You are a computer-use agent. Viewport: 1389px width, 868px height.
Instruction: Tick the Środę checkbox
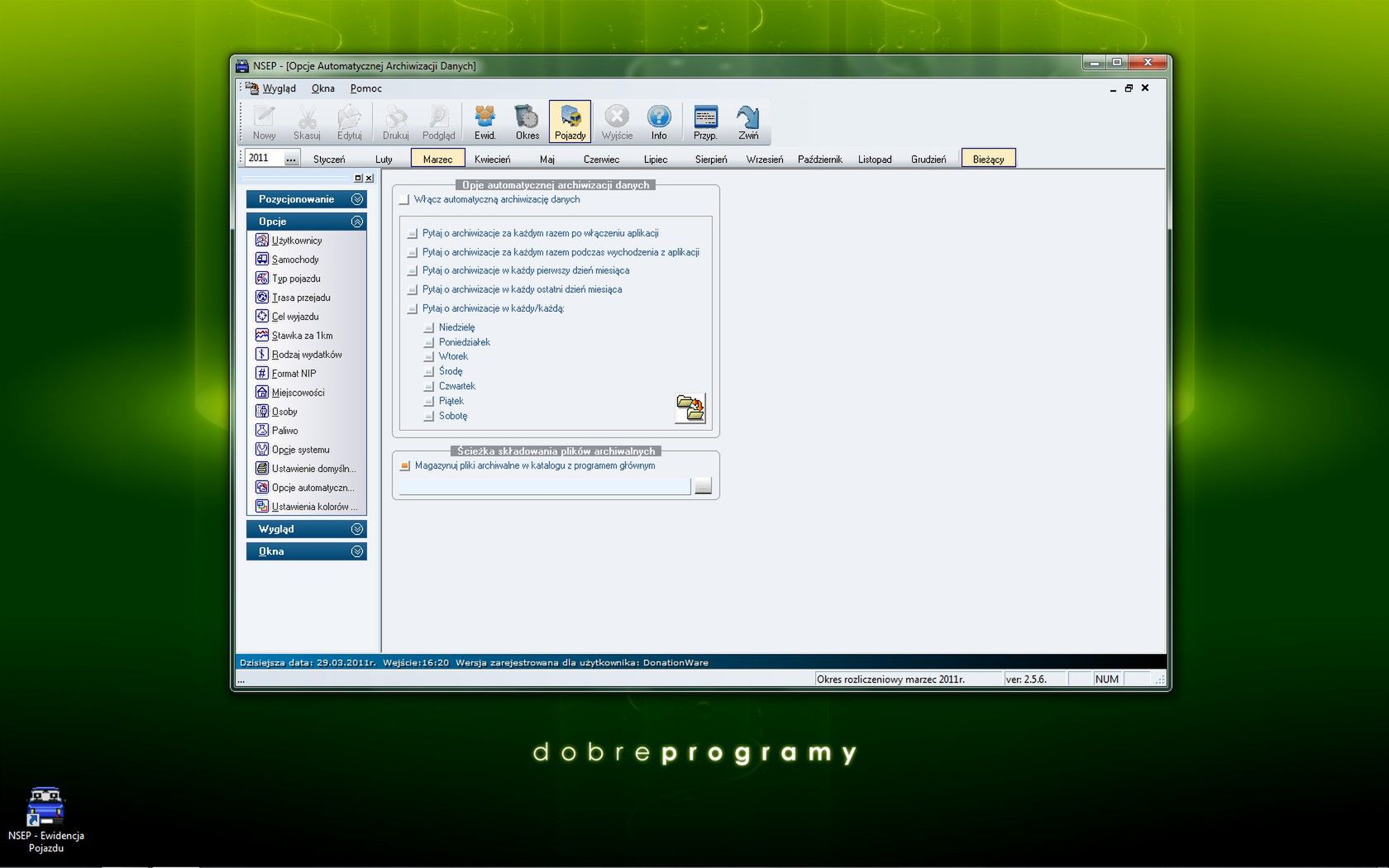coord(429,372)
